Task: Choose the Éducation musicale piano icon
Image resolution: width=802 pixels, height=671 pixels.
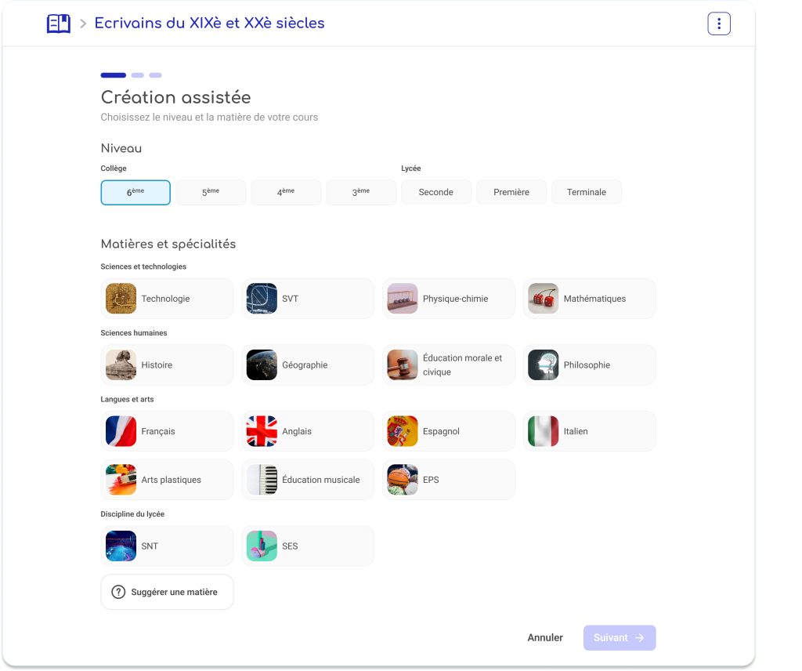Action: (262, 480)
